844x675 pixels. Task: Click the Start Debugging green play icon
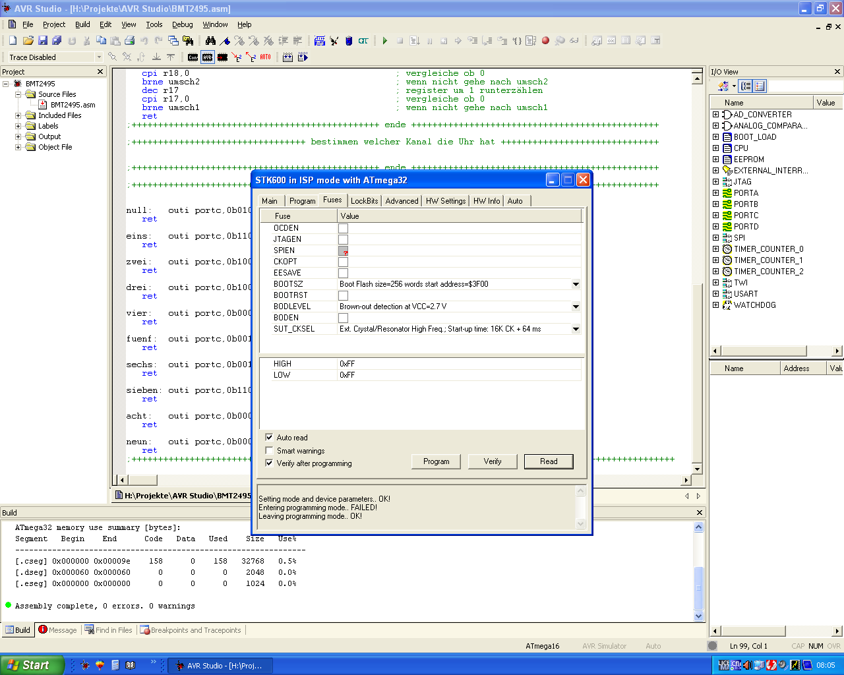pyautogui.click(x=385, y=41)
